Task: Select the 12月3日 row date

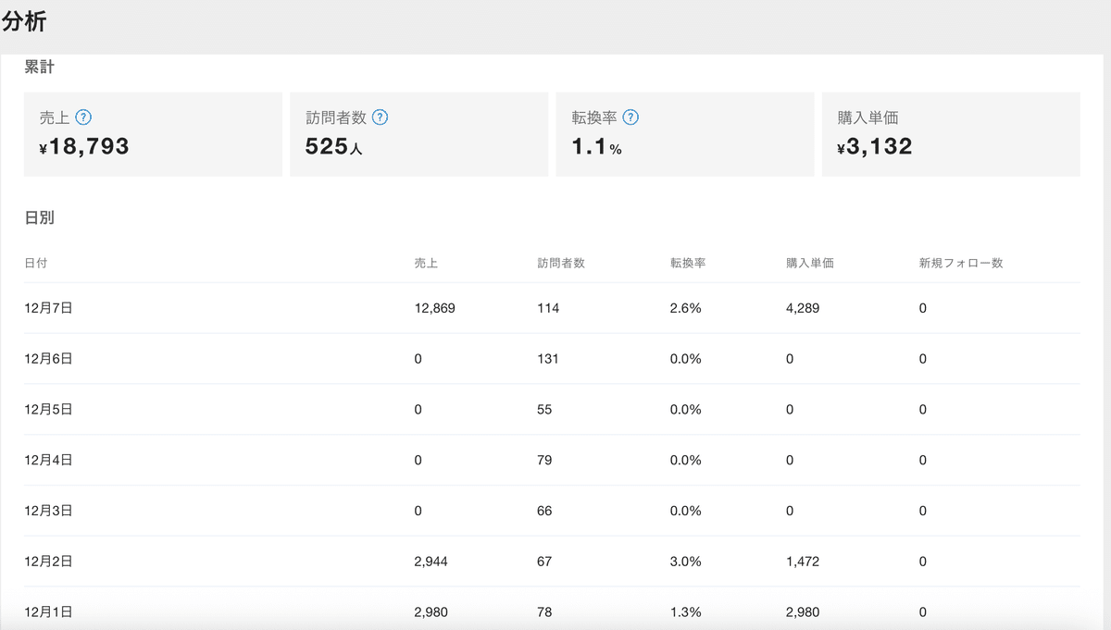Action: tap(48, 511)
